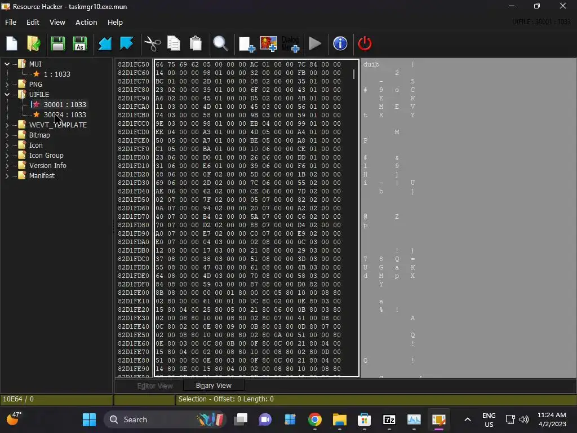
Task: Select the second UIFILE resource below 30001
Action: 65,115
